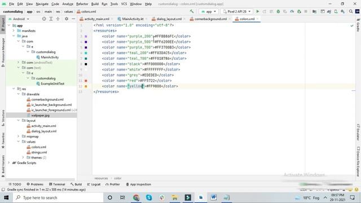Image resolution: width=361 pixels, height=203 pixels.
Task: Open the Favorites side panel
Action: coord(3,140)
